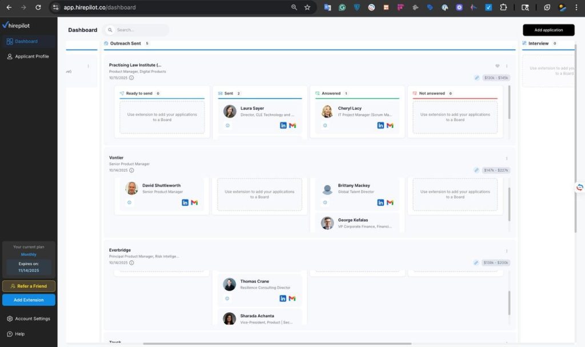Viewport: 585px width, 347px height.
Task: Open kebab menu on Practising Law Institute card
Action: click(506, 64)
